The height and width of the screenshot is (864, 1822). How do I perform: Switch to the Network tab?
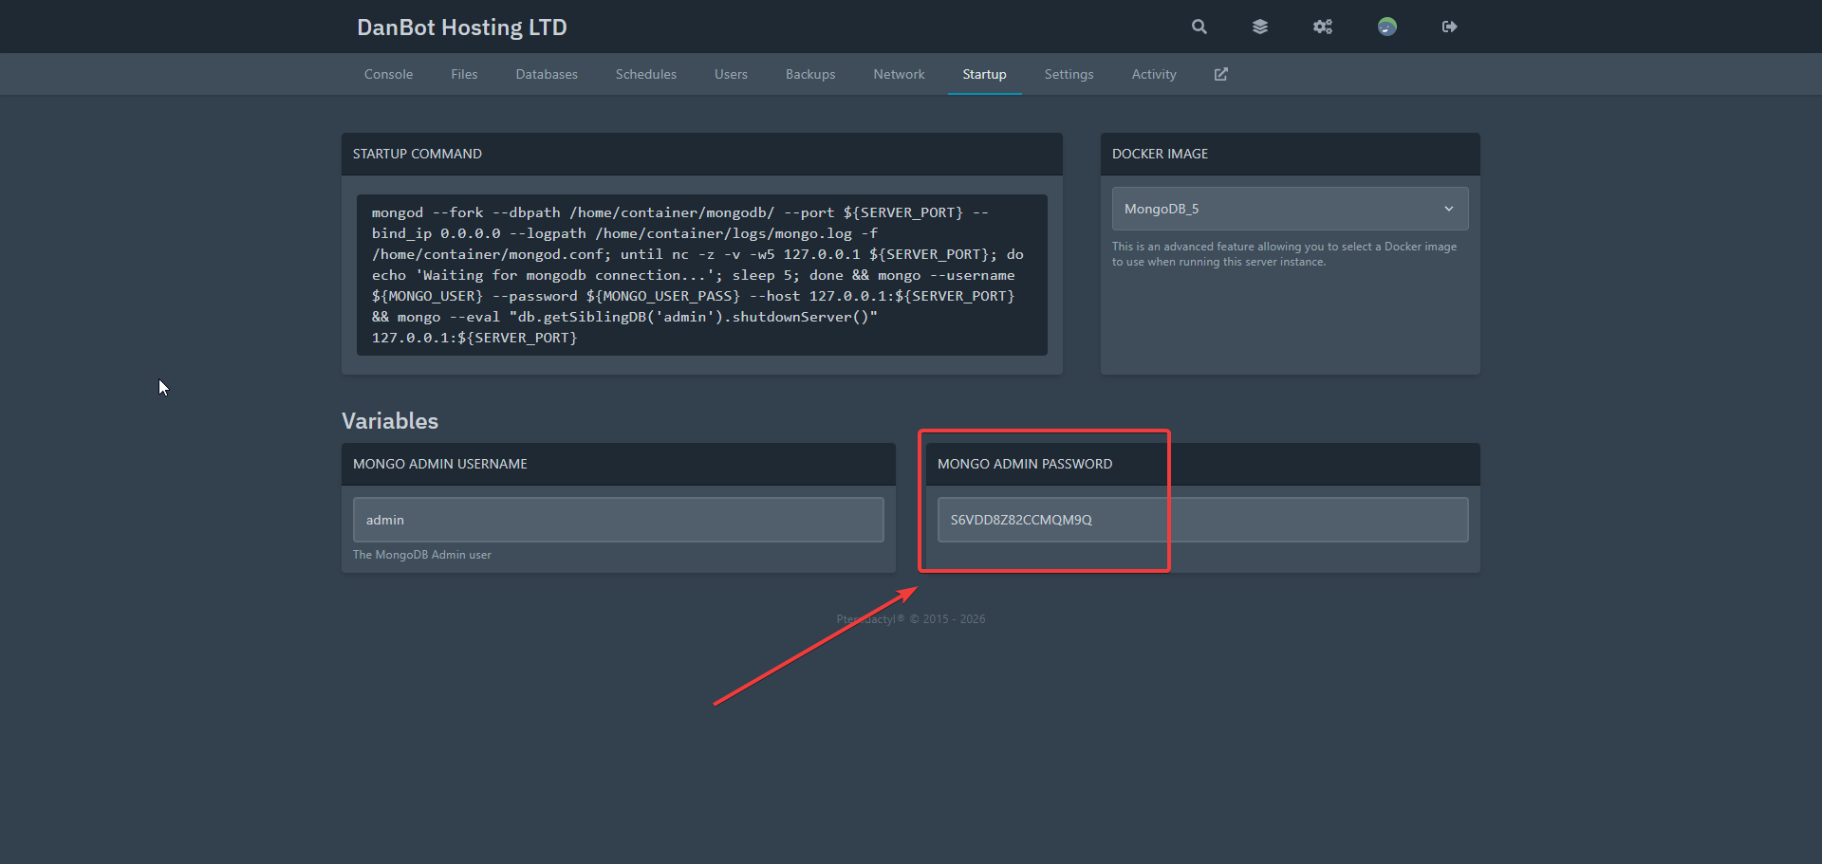pos(899,74)
